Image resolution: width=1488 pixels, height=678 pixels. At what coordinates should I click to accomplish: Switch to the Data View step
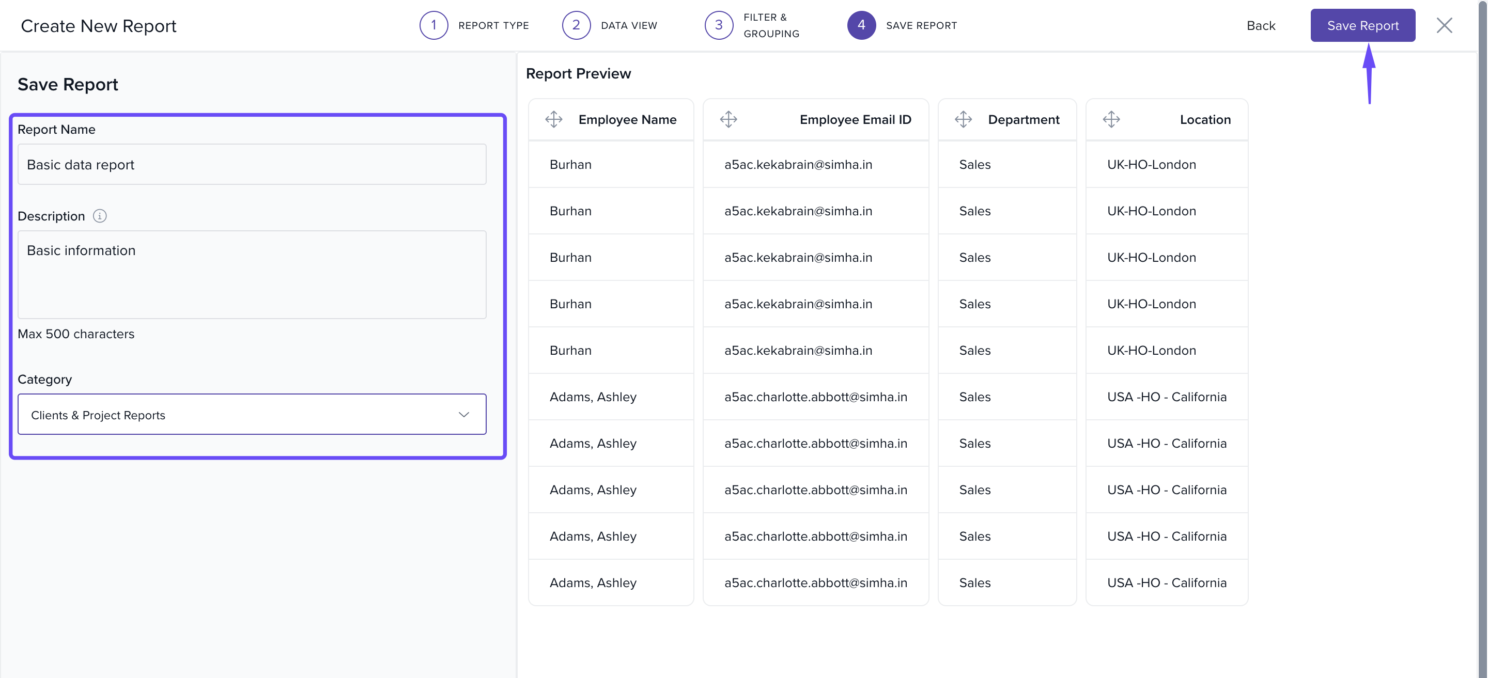tap(628, 25)
